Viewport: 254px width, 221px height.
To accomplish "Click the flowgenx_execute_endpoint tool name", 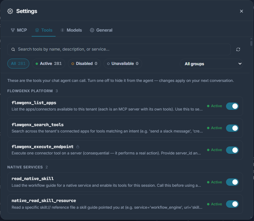I will tap(42, 147).
